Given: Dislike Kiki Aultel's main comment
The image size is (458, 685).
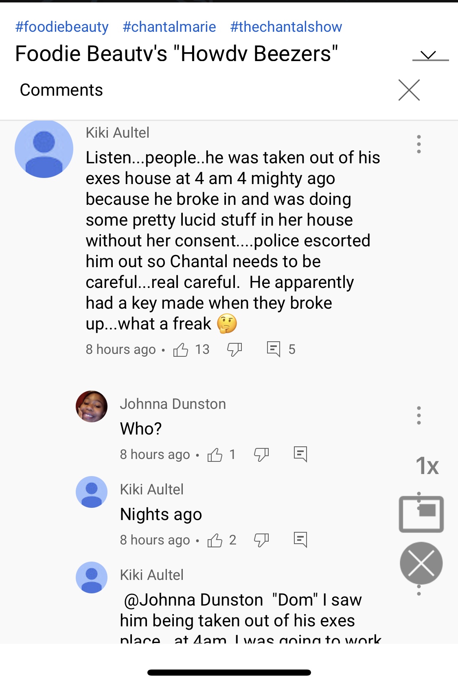Looking at the screenshot, I should (x=234, y=349).
